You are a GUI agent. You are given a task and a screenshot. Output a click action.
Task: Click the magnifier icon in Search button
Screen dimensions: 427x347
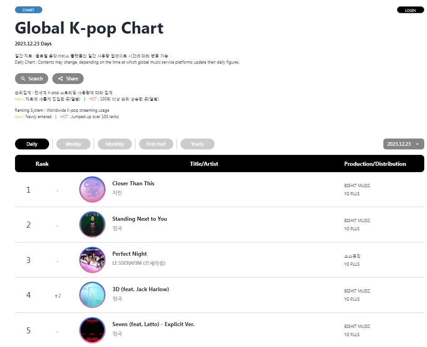(x=23, y=79)
